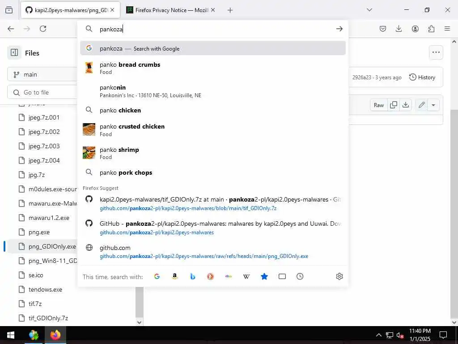This screenshot has width=458, height=344.
Task: Open the three-dot more options button
Action: (x=436, y=52)
